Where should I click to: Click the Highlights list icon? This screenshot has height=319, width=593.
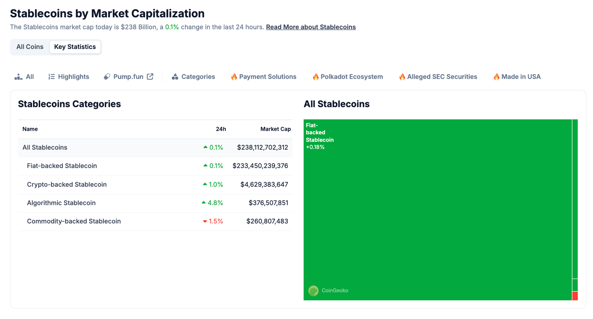click(x=51, y=76)
